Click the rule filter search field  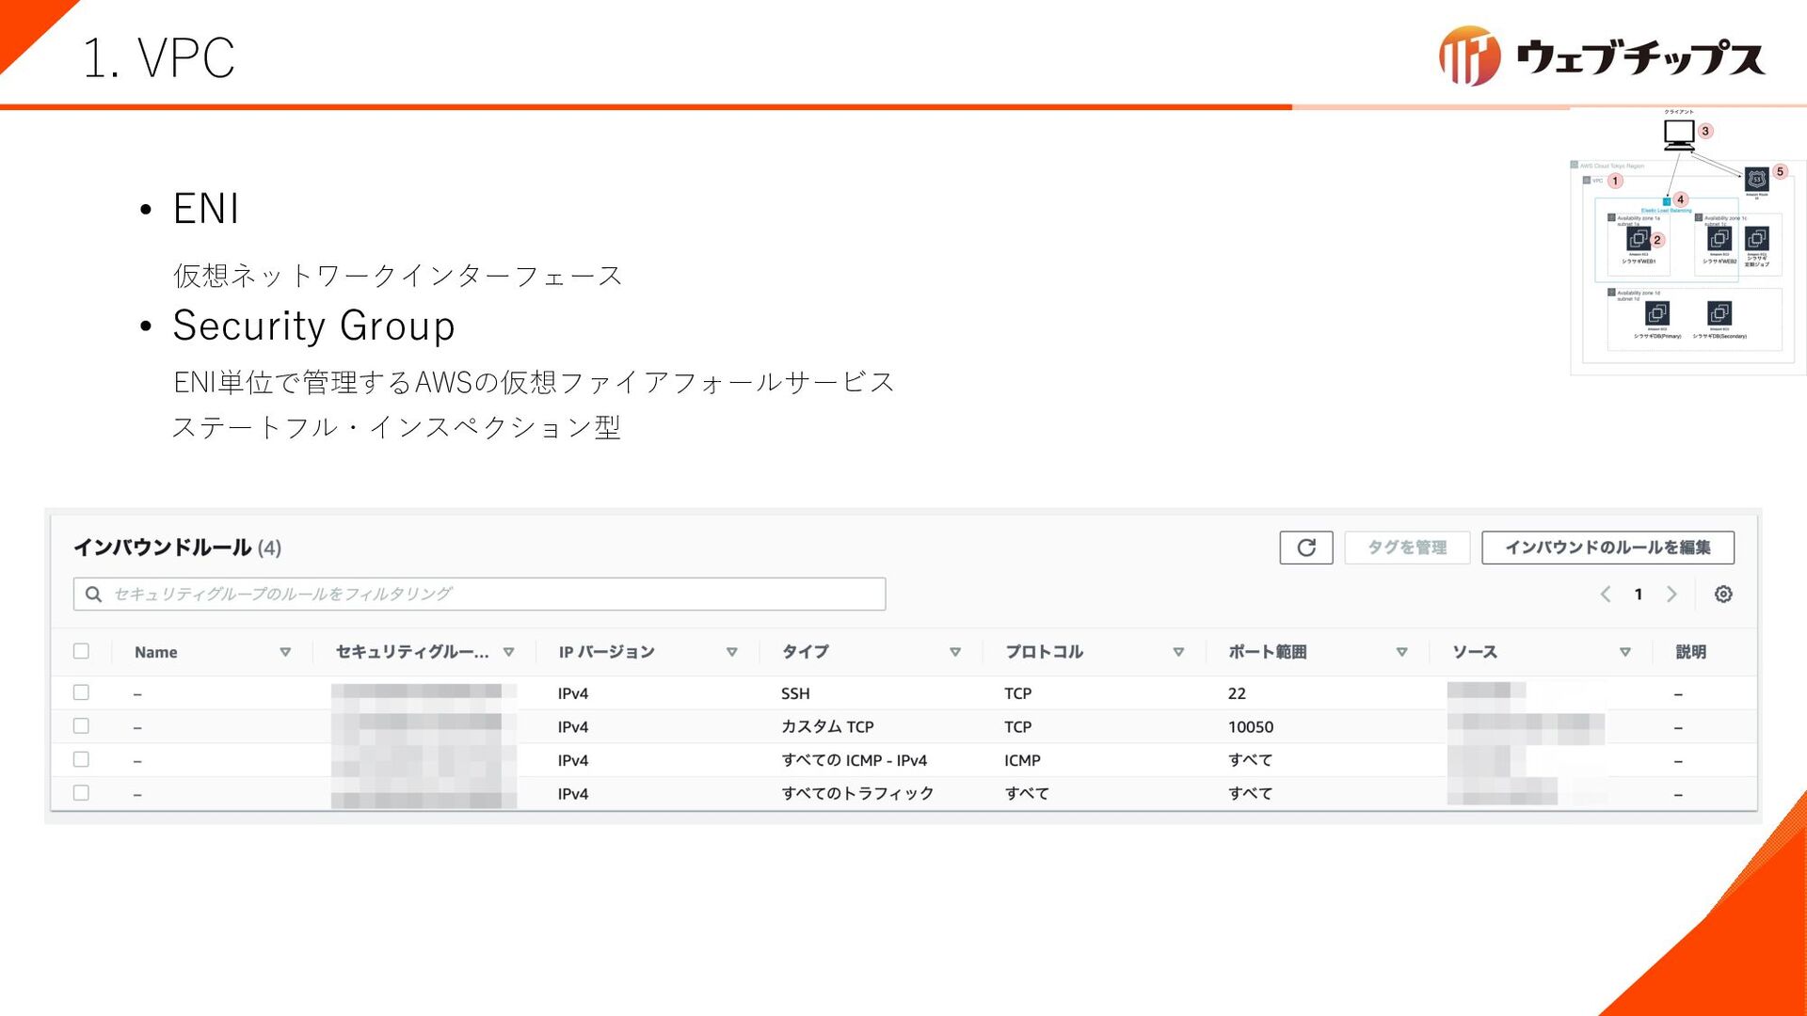(479, 594)
